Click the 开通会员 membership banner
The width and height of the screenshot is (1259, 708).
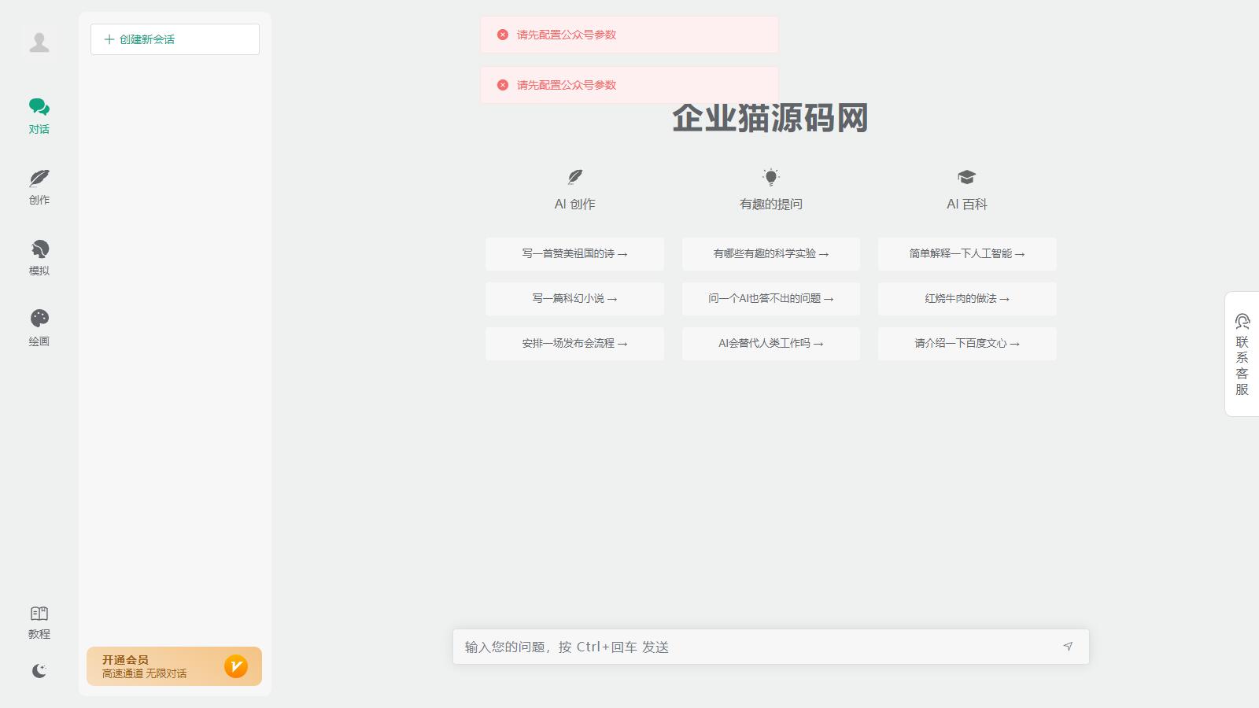pos(174,666)
